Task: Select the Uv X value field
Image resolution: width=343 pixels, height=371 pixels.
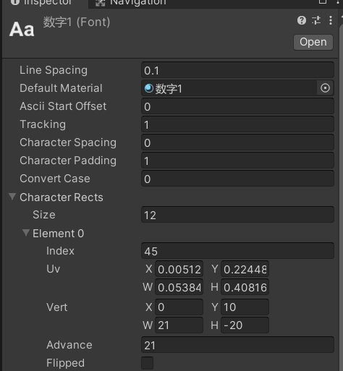Action: pyautogui.click(x=179, y=269)
